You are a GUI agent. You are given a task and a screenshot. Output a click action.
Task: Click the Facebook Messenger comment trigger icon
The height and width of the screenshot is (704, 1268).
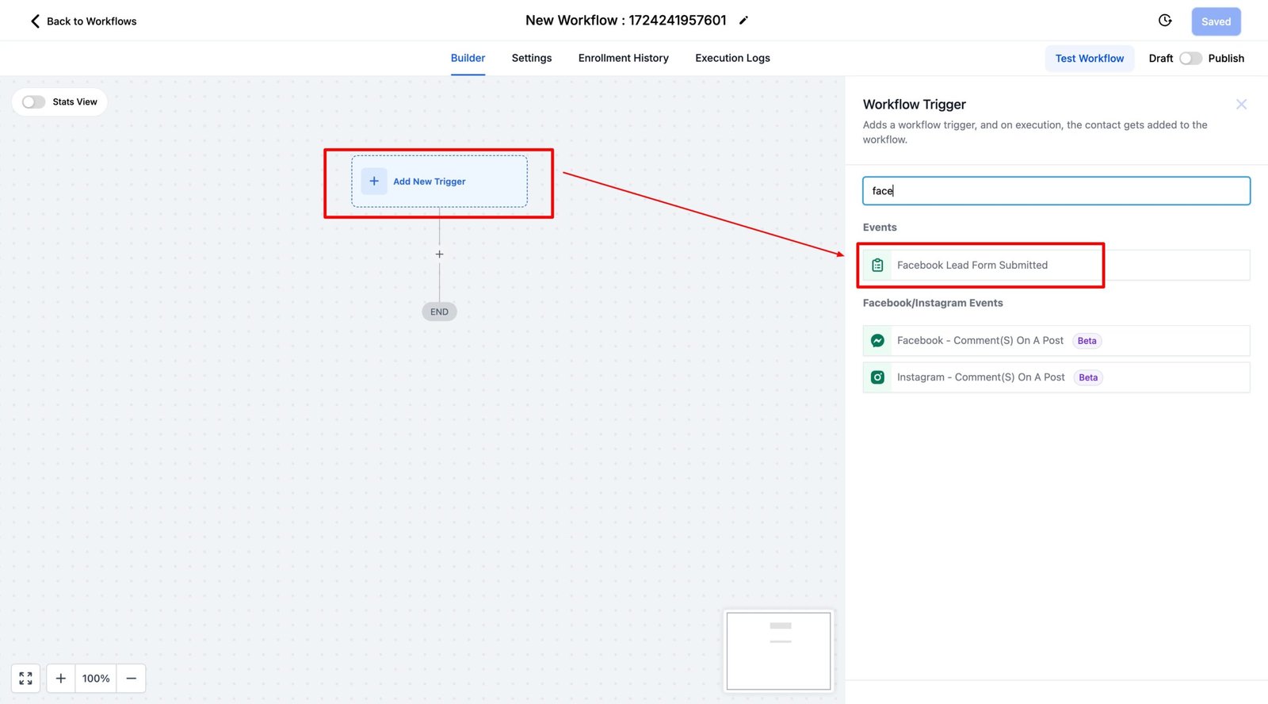tap(877, 341)
